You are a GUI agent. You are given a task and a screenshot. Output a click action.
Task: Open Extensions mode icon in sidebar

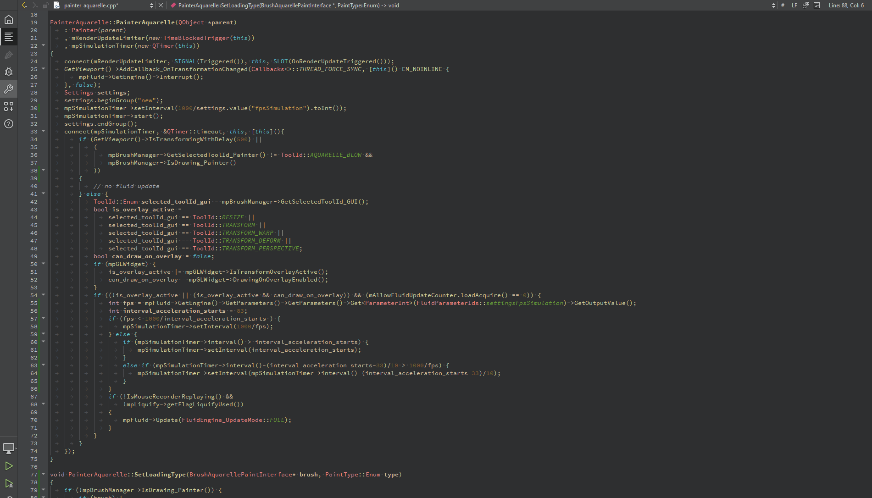pyautogui.click(x=9, y=106)
